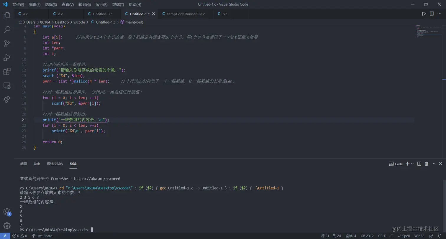The image size is (446, 239).
Task: Switch to the Untitled-3.c tab
Action: 102,14
